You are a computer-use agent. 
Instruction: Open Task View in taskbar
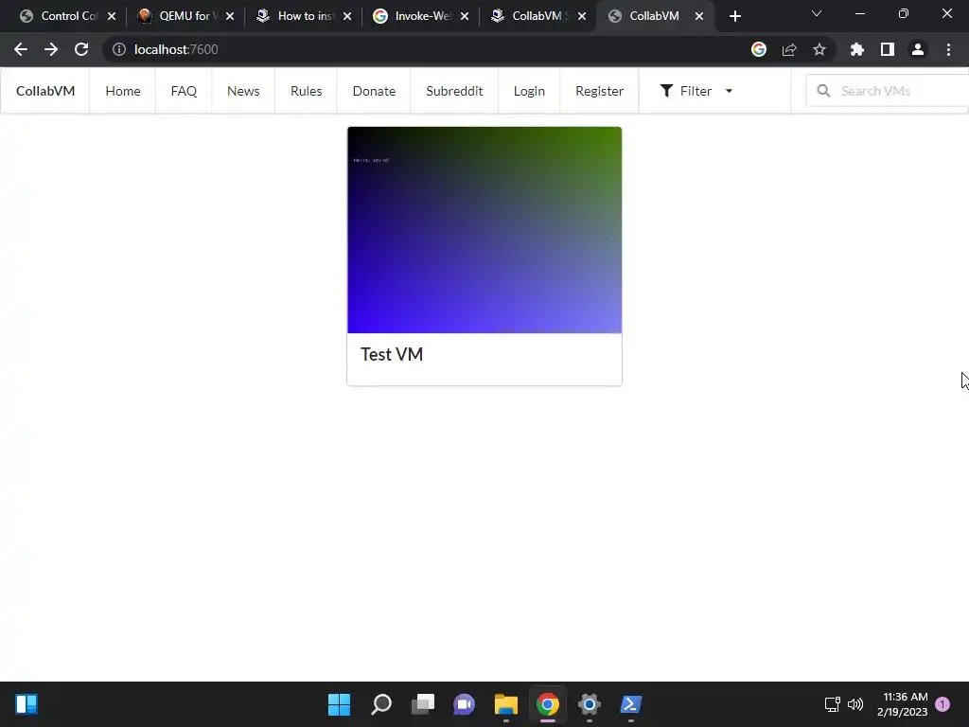point(423,704)
